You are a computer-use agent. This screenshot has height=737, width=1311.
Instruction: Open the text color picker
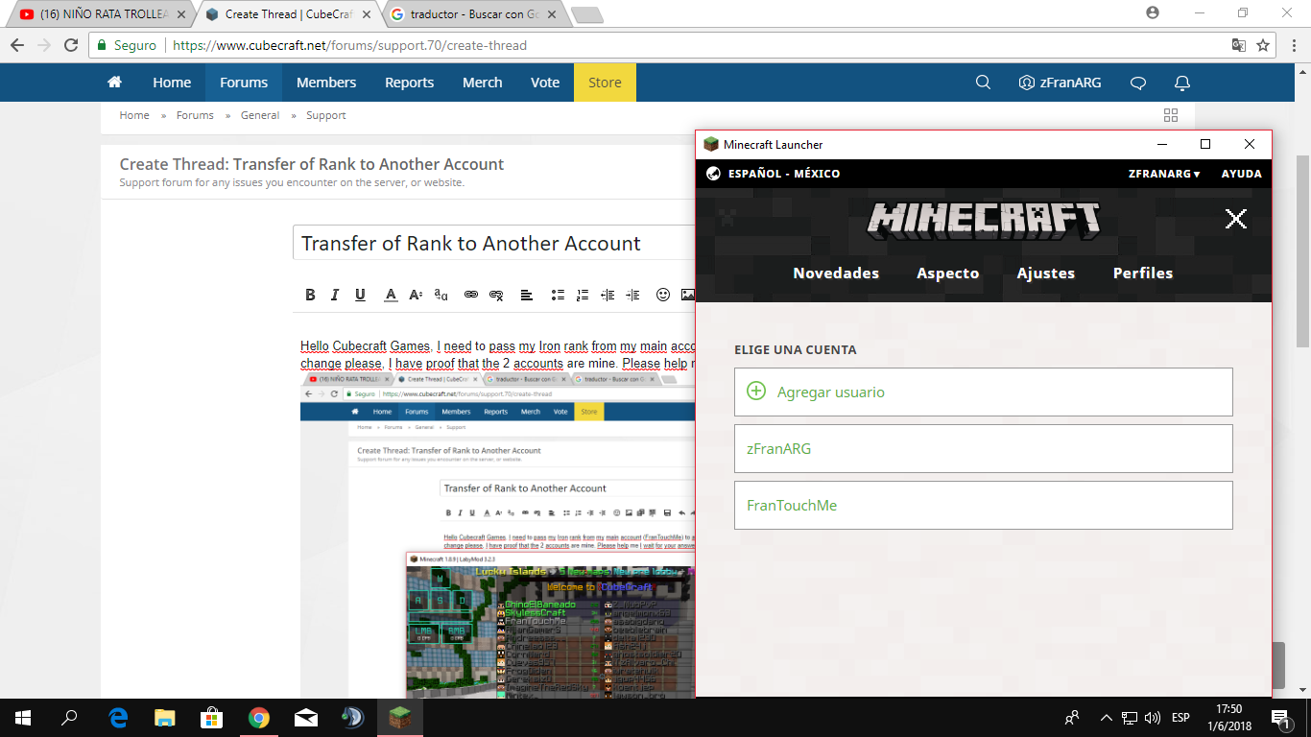coord(391,295)
